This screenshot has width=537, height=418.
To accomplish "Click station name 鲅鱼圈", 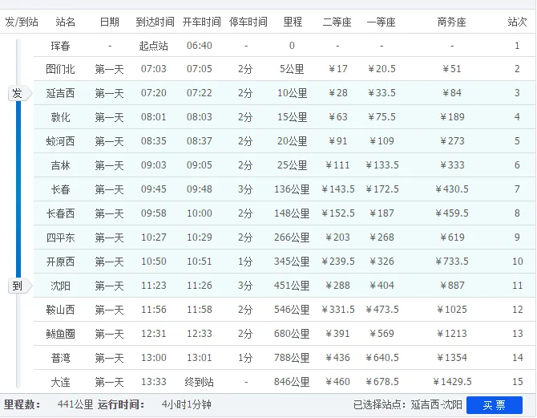I will point(60,334).
